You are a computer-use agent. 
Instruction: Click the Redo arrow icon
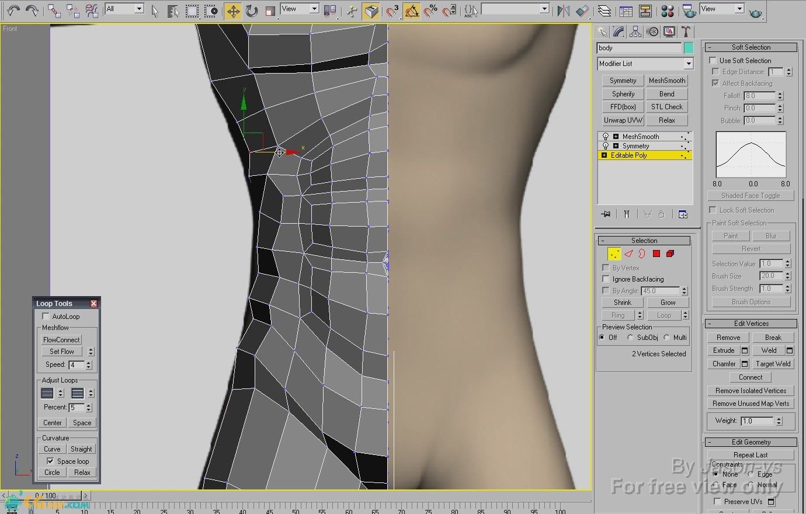click(32, 10)
